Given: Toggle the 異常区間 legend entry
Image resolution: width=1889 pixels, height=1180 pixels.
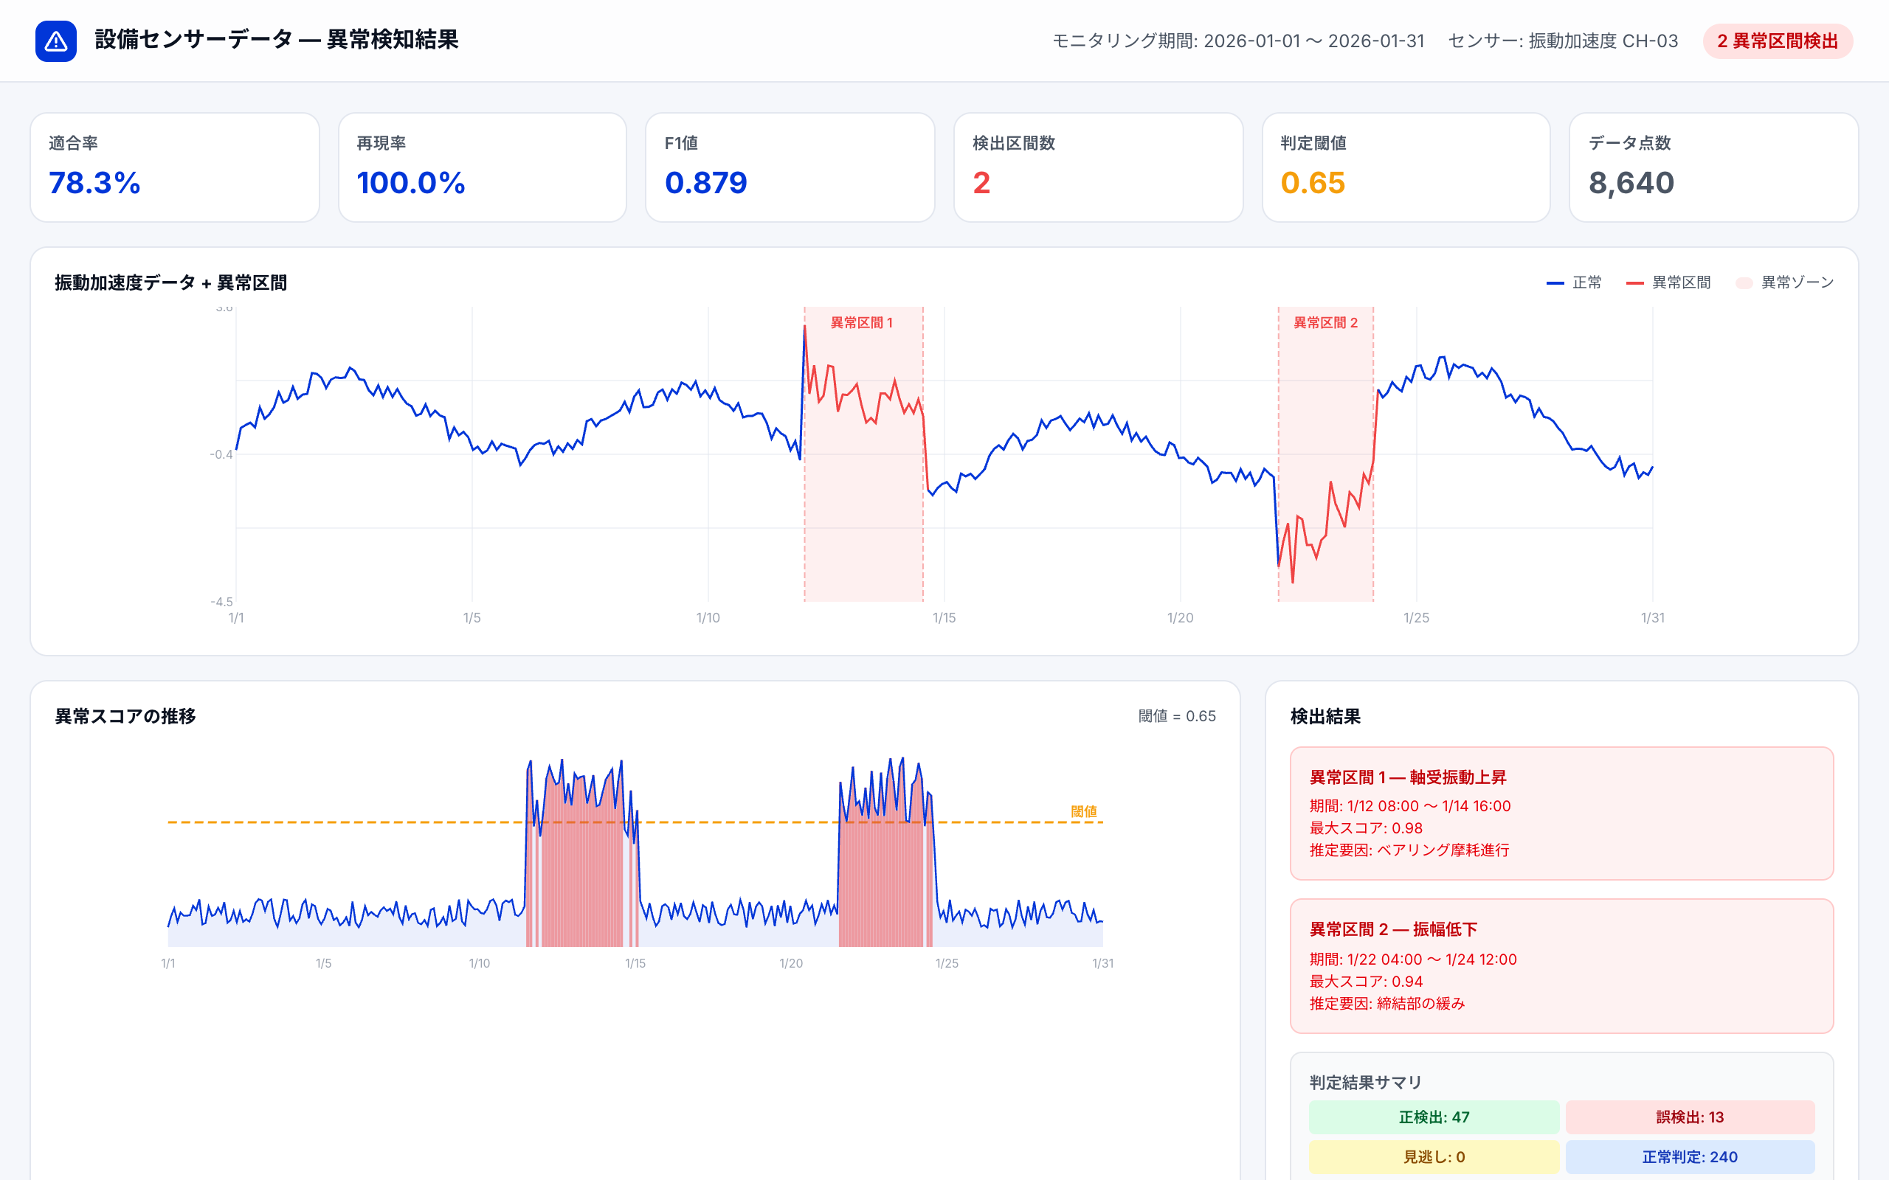Looking at the screenshot, I should tap(1668, 282).
